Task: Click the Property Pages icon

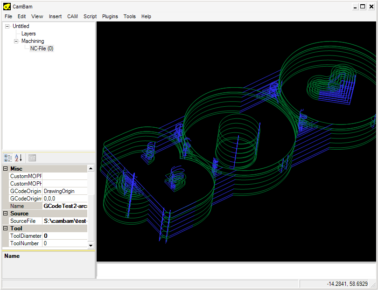Action: pos(32,158)
